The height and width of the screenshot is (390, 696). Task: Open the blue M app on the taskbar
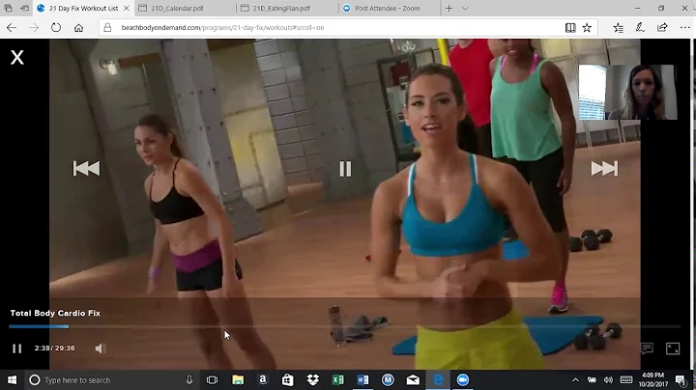pyautogui.click(x=388, y=379)
